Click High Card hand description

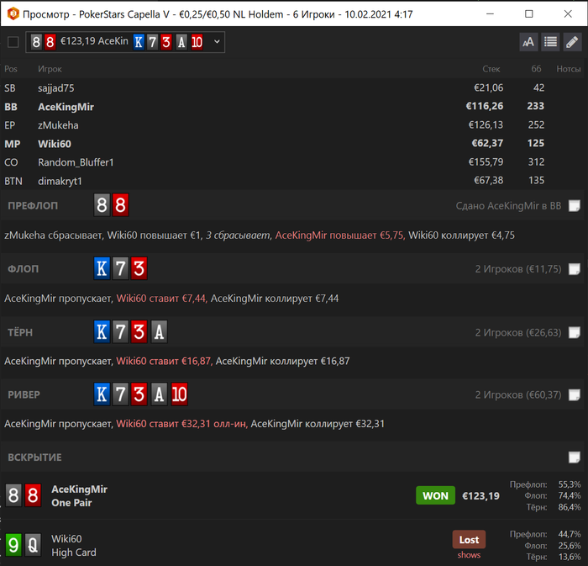click(74, 553)
